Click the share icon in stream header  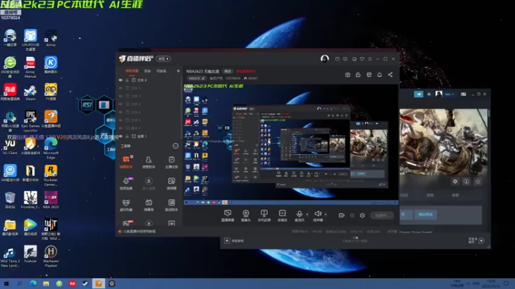tap(390, 74)
